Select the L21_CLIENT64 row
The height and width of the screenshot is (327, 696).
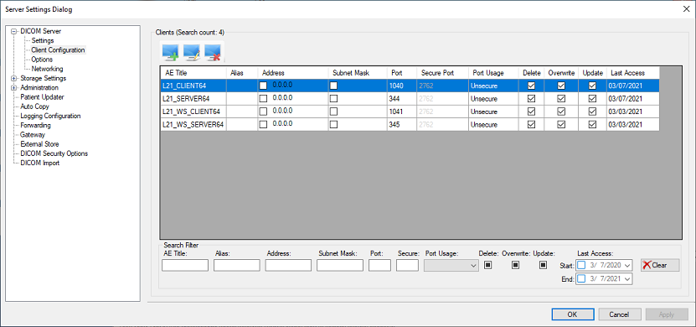point(410,86)
